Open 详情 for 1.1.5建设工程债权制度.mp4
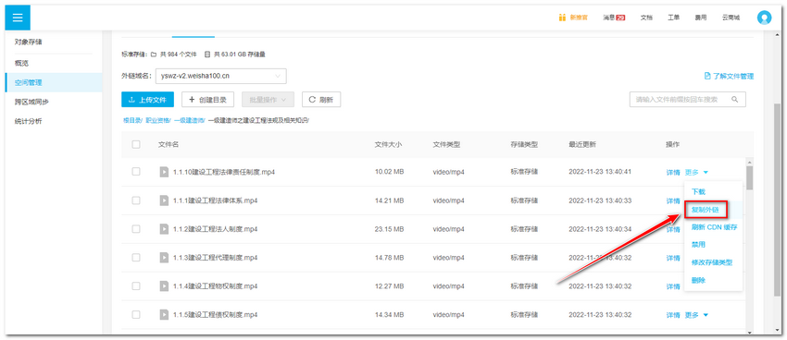Viewport: 787px width, 340px height. pyautogui.click(x=672, y=315)
